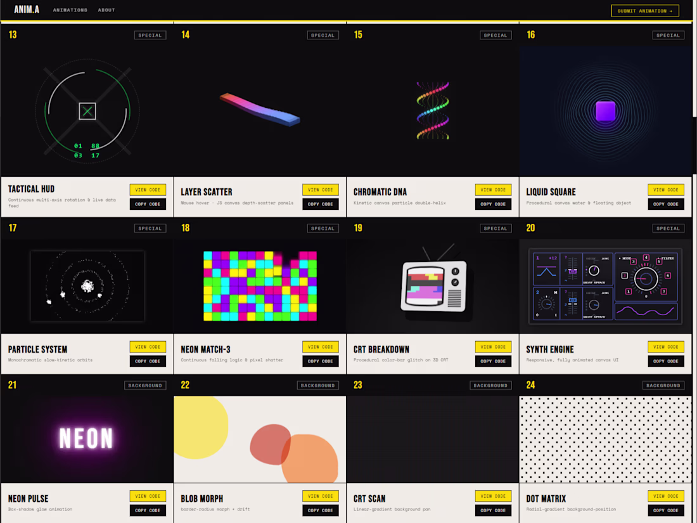
Task: Go to the About page
Action: tap(106, 10)
